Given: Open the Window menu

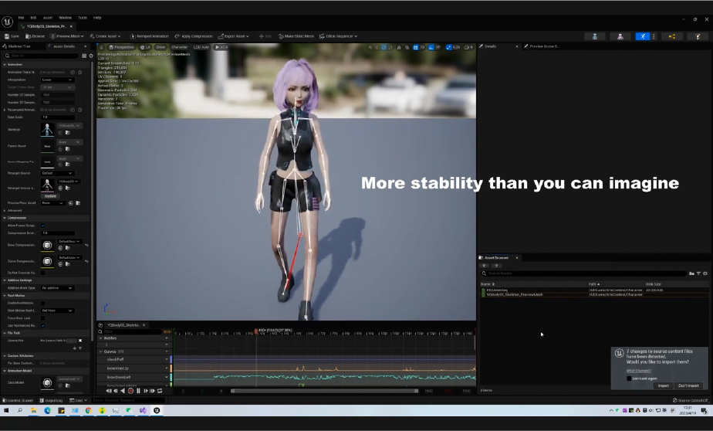Looking at the screenshot, I should (65, 17).
